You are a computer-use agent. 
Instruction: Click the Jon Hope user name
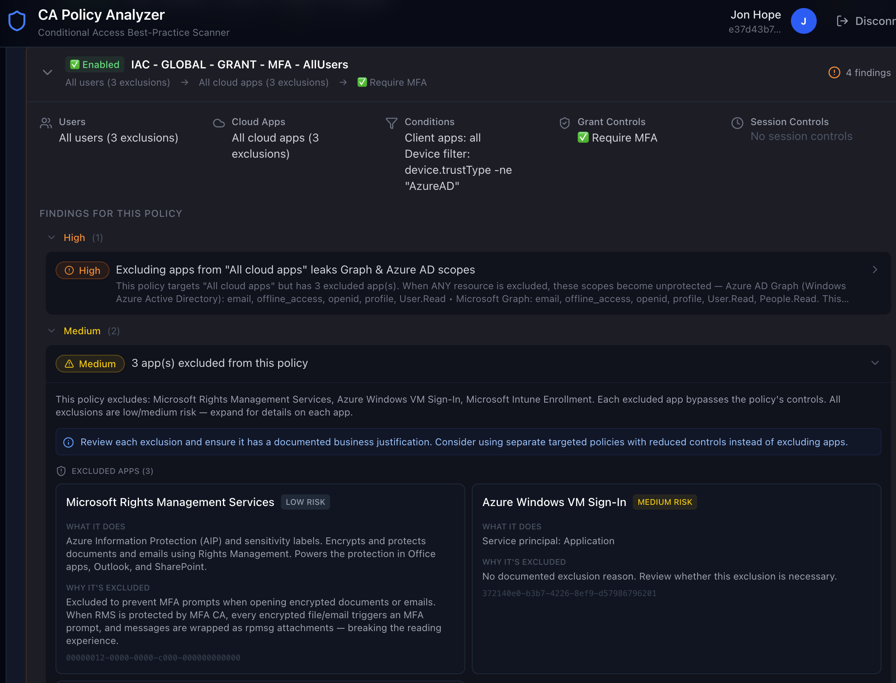coord(756,14)
